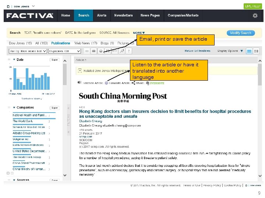Open the Dow Jones product dropdown arrow

pyautogui.click(x=33, y=6)
